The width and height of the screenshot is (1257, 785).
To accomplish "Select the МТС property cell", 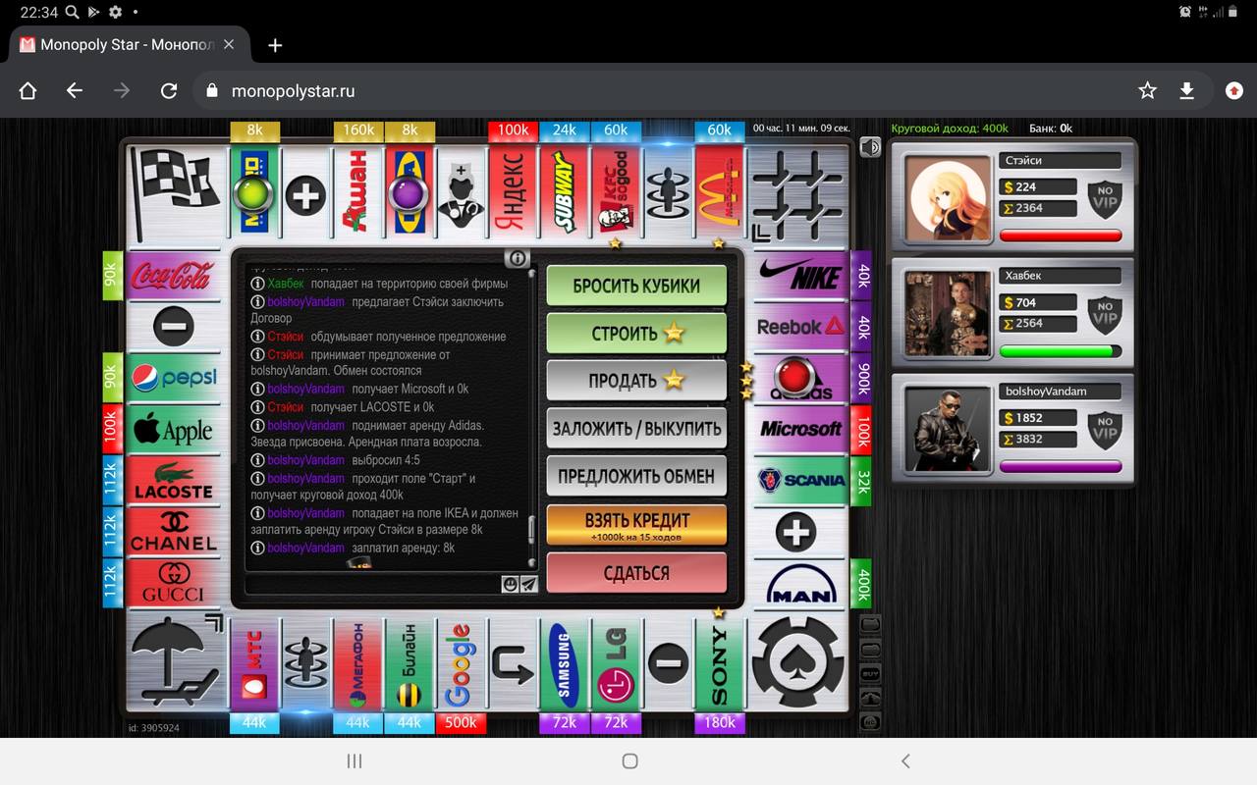I will (x=254, y=663).
